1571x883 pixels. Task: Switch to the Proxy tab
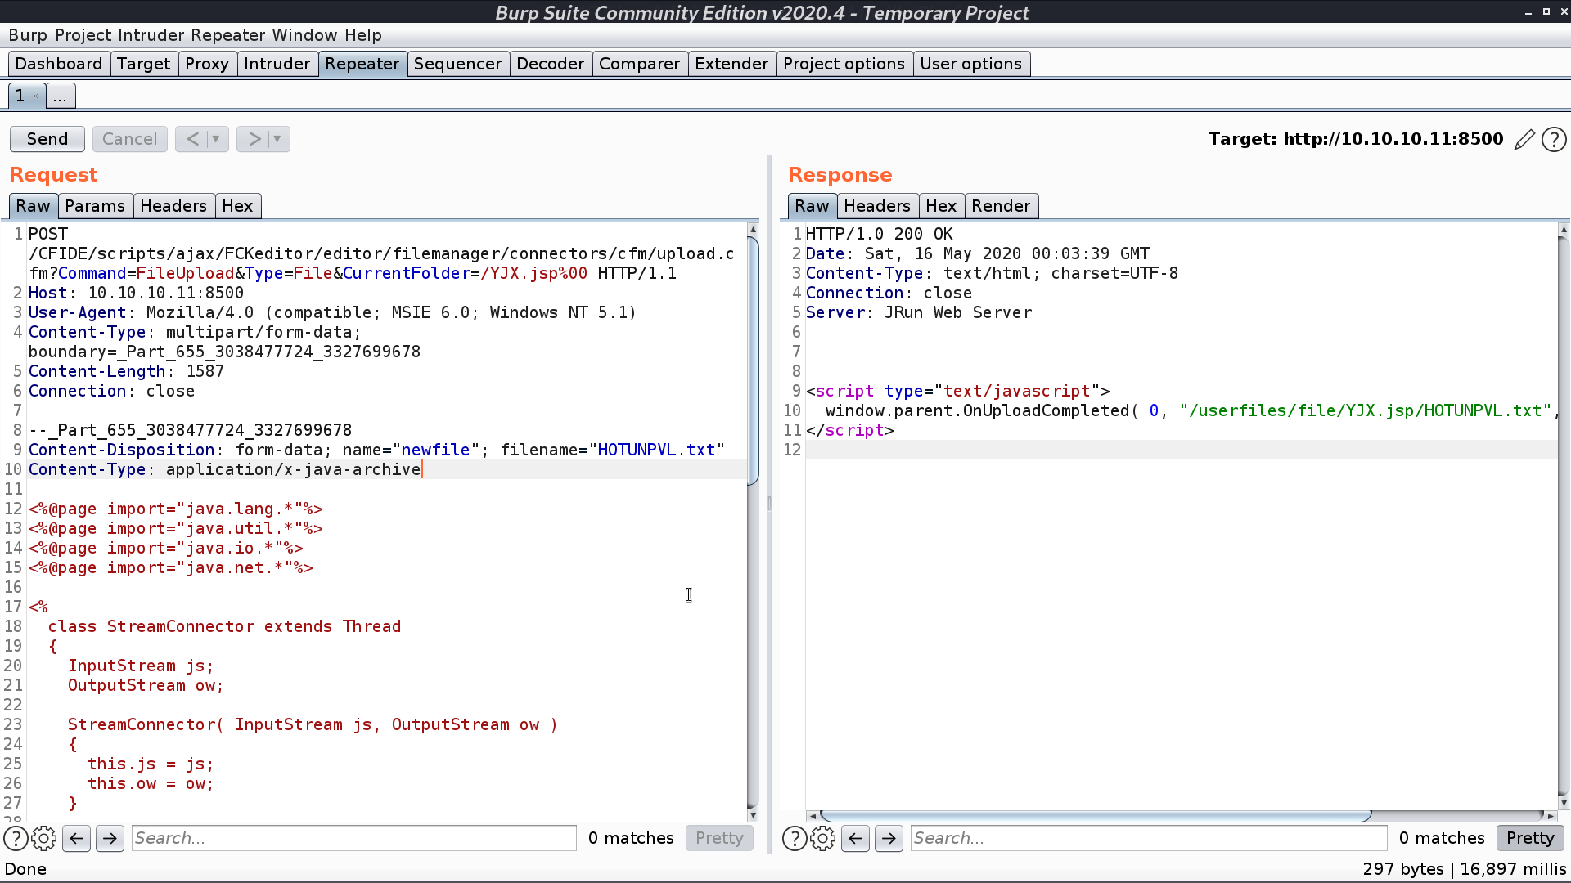[207, 64]
